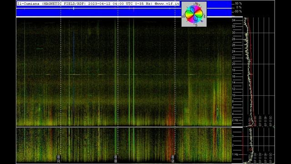This screenshot has height=164, width=291.
Task: Click the 30 frequency axis label
Action: (233, 33)
